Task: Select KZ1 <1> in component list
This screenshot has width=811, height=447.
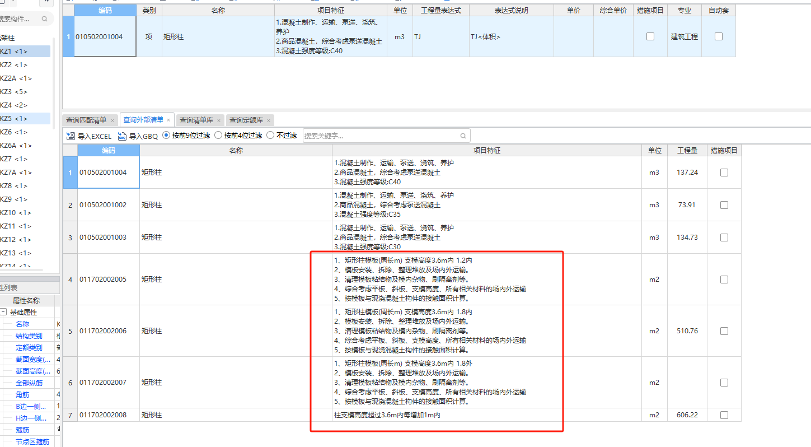Action: pyautogui.click(x=25, y=51)
